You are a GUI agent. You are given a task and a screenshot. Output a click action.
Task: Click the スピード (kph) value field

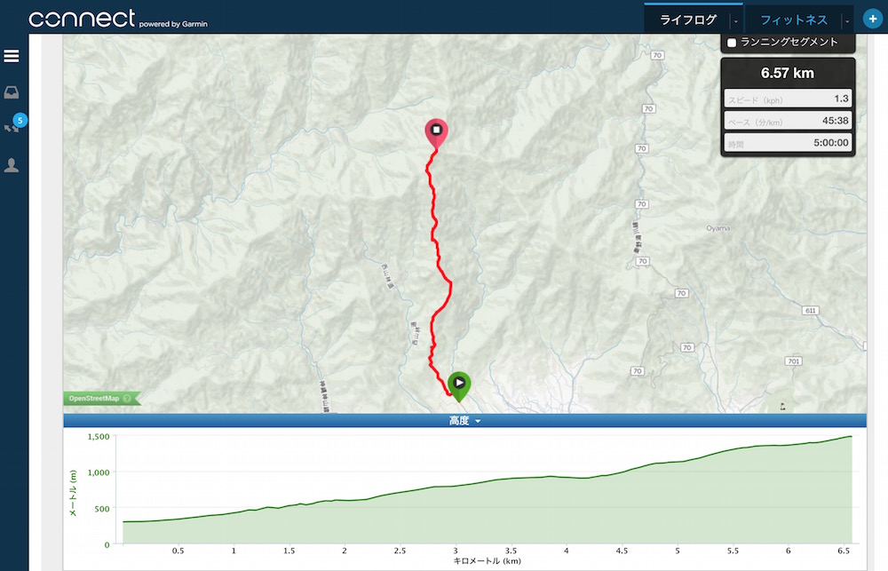coord(788,99)
